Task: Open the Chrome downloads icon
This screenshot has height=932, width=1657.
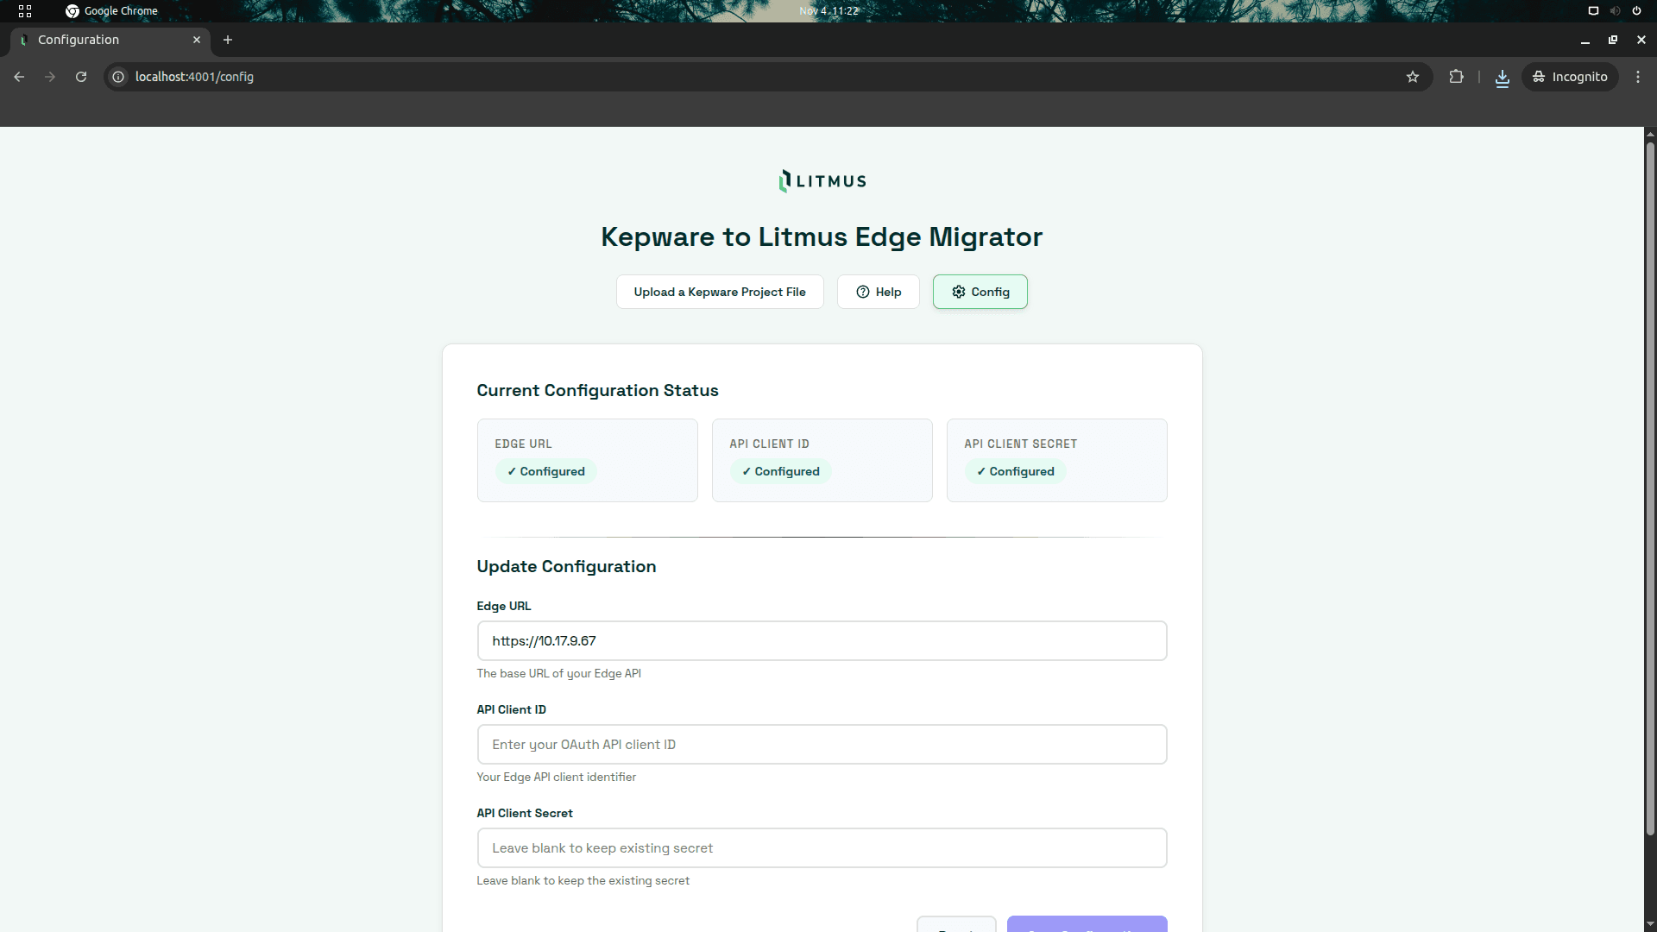Action: click(x=1502, y=77)
